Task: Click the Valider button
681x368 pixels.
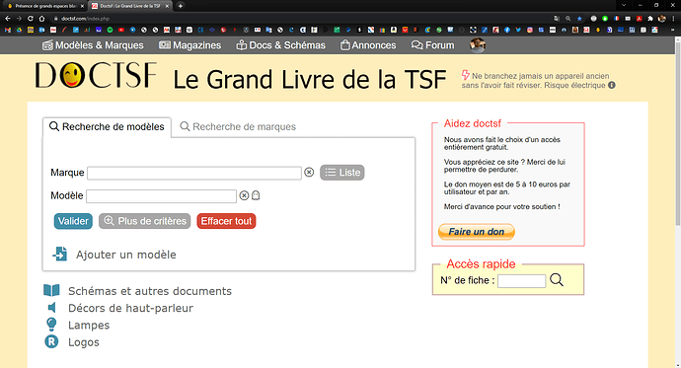Action: tap(73, 221)
